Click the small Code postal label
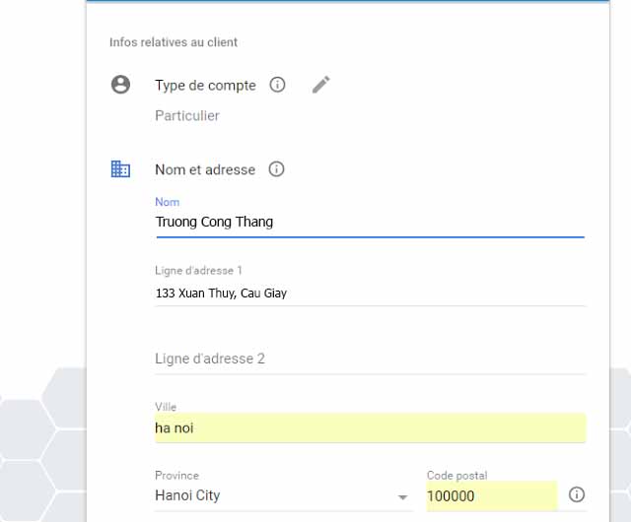Viewport: 631px width, 522px height. click(x=456, y=476)
